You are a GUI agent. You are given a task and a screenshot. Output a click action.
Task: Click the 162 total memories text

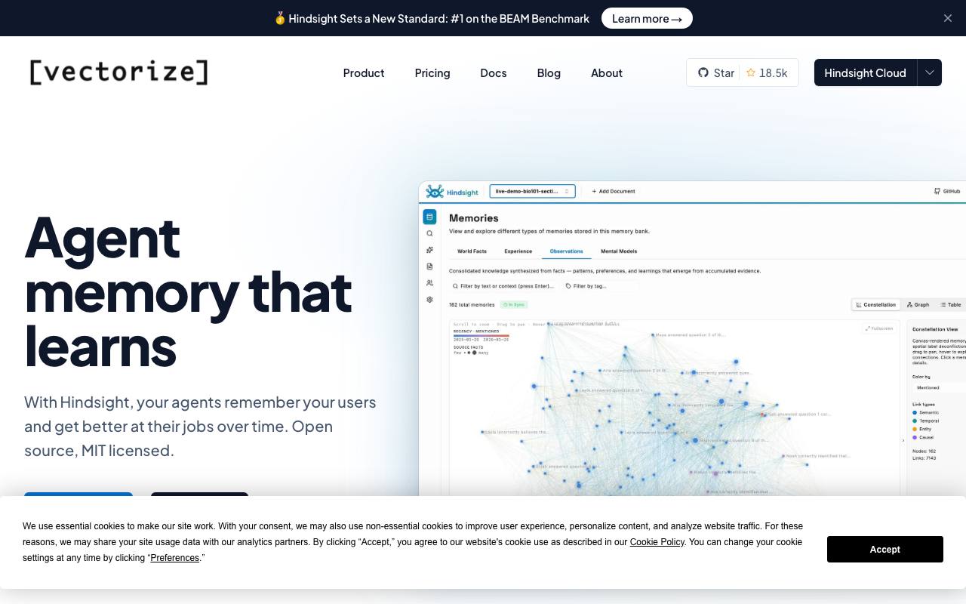(x=472, y=305)
